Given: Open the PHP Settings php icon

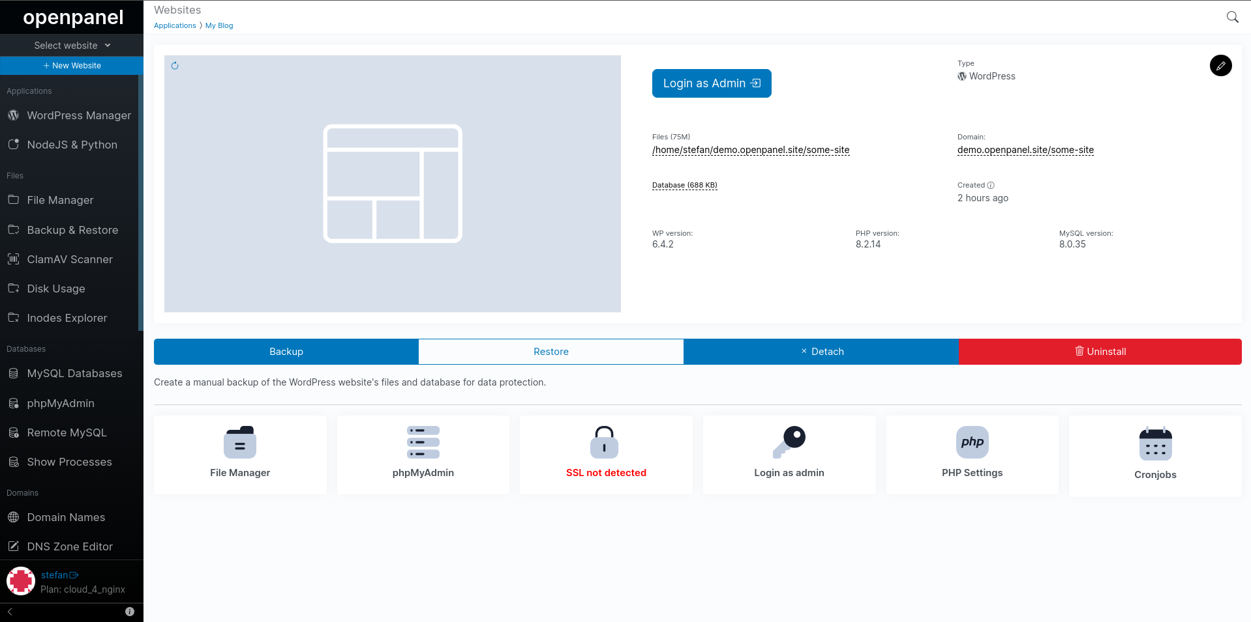Looking at the screenshot, I should [x=972, y=442].
